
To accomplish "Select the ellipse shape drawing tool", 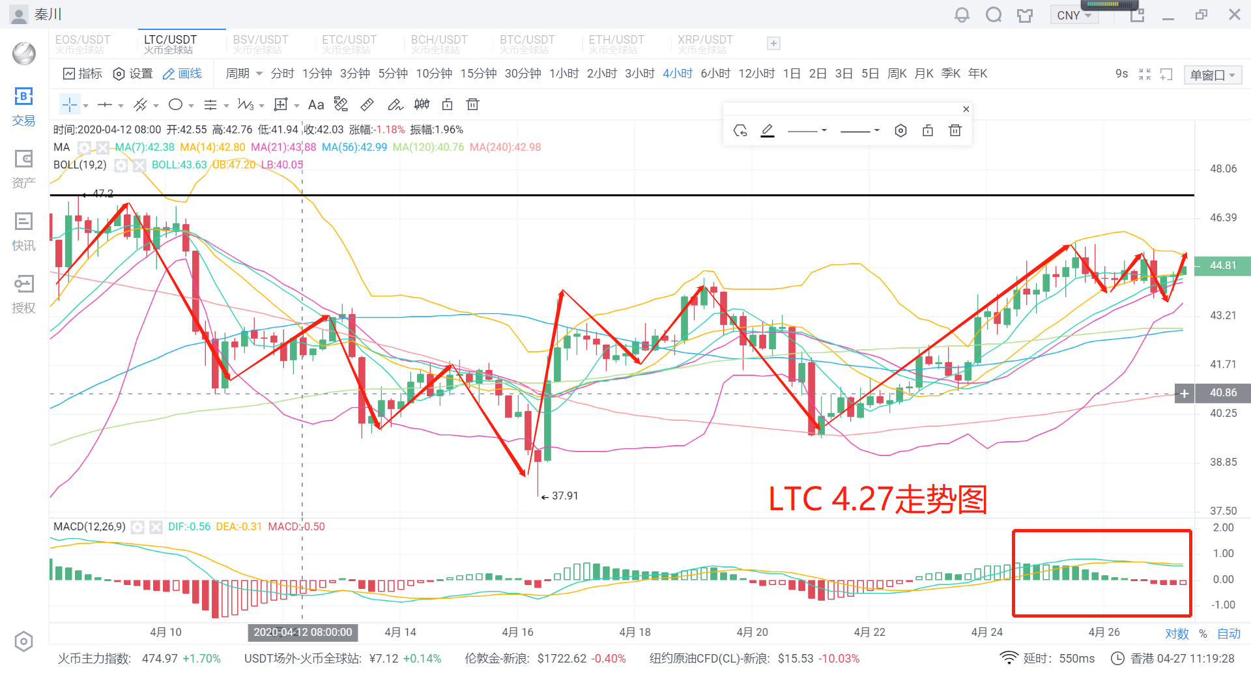I will point(175,104).
